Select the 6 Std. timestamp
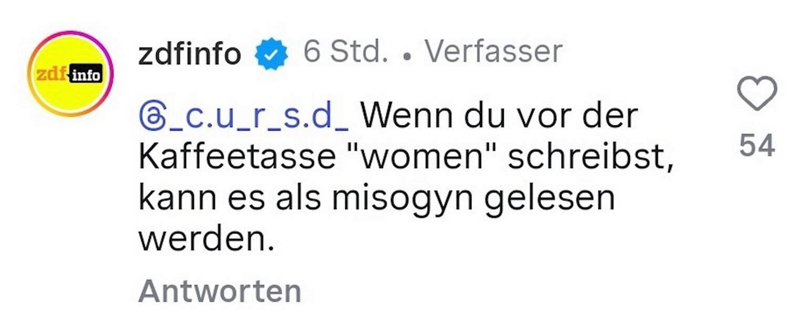 [346, 52]
